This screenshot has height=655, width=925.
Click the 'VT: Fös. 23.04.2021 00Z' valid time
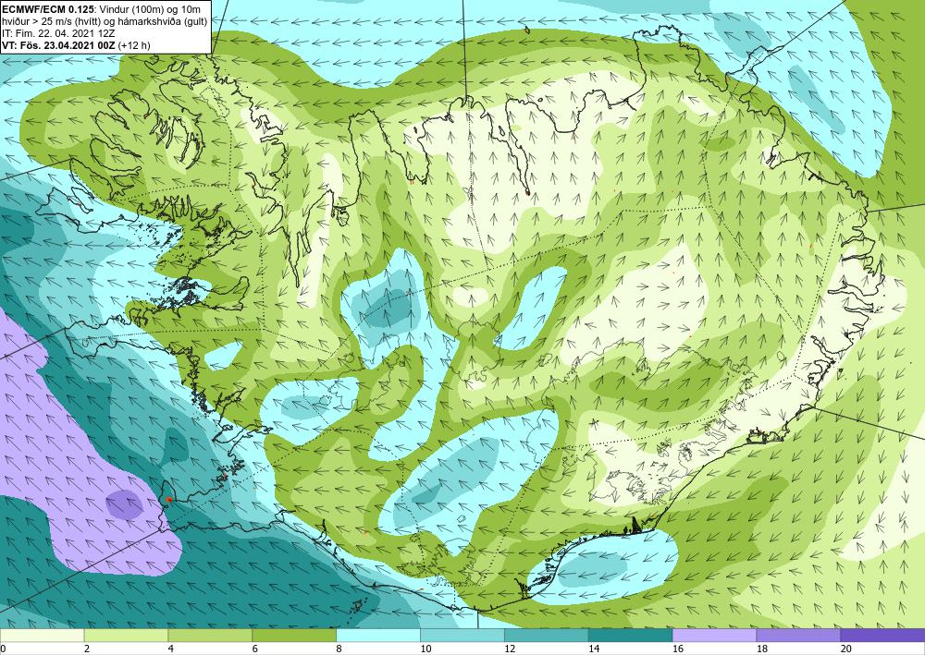click(59, 44)
